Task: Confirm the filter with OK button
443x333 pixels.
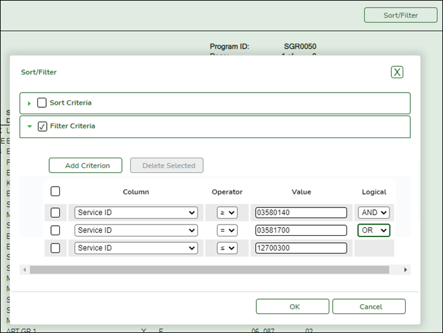Action: pyautogui.click(x=292, y=307)
